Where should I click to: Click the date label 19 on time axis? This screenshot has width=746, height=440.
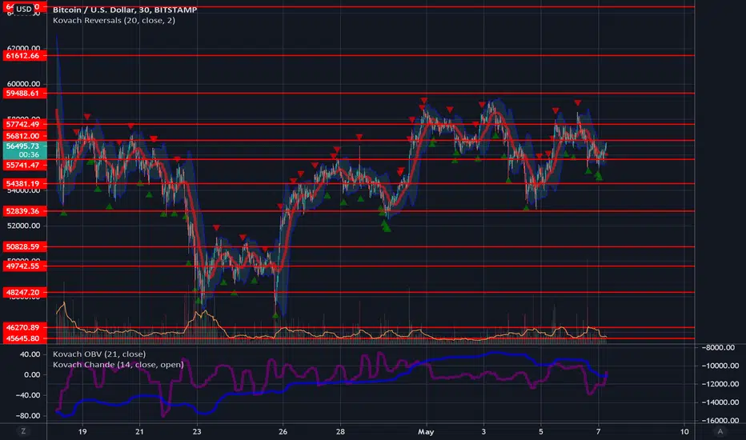click(82, 432)
